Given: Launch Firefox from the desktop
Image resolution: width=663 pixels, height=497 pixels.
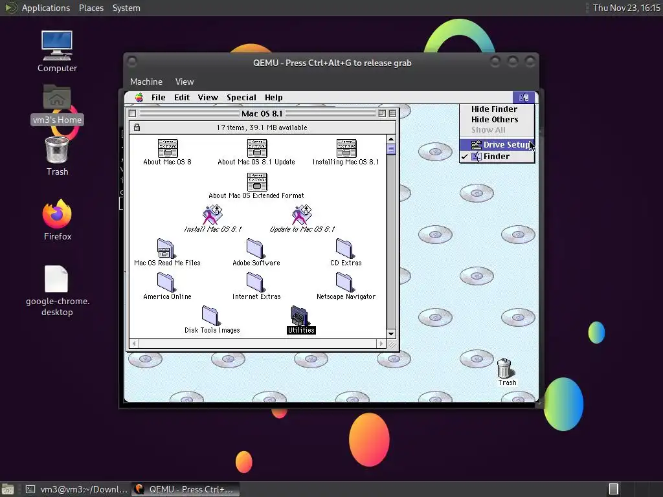Looking at the screenshot, I should pos(57,214).
